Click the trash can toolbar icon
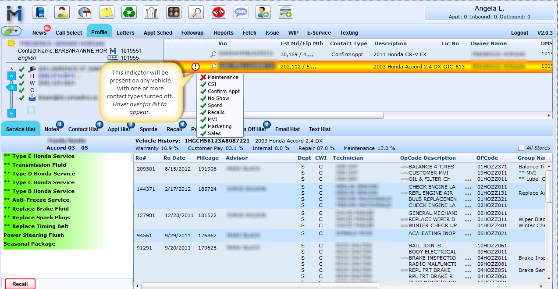Viewport: 558px width, 289px height. (x=151, y=12)
